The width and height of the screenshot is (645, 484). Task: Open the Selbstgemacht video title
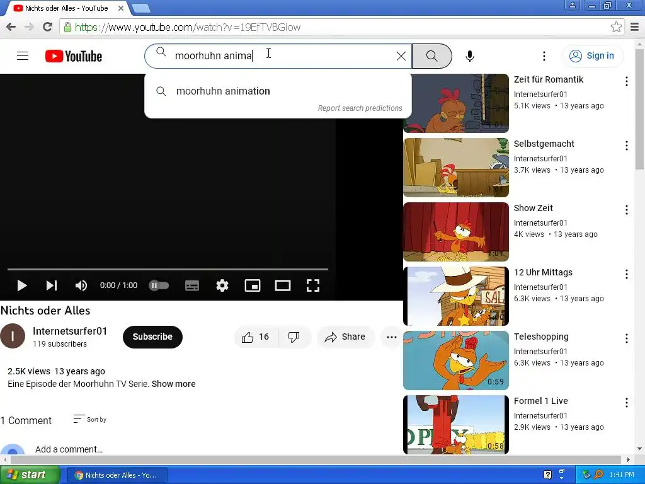[x=544, y=144]
